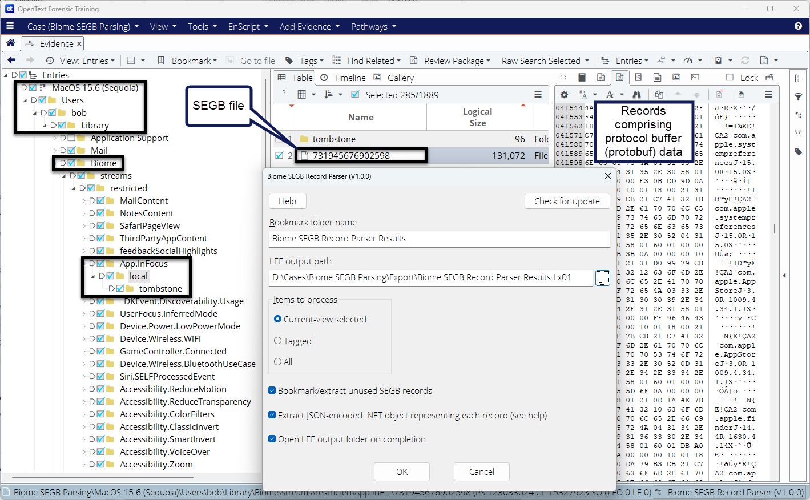This screenshot has height=500, width=810.
Task: Select the Current-view selected radio button
Action: pos(278,319)
